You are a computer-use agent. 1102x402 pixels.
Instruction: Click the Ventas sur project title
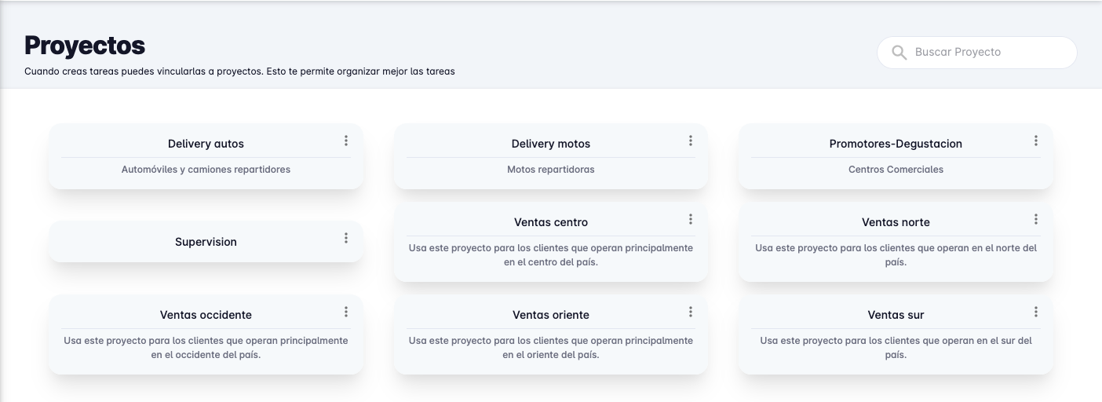click(x=896, y=315)
